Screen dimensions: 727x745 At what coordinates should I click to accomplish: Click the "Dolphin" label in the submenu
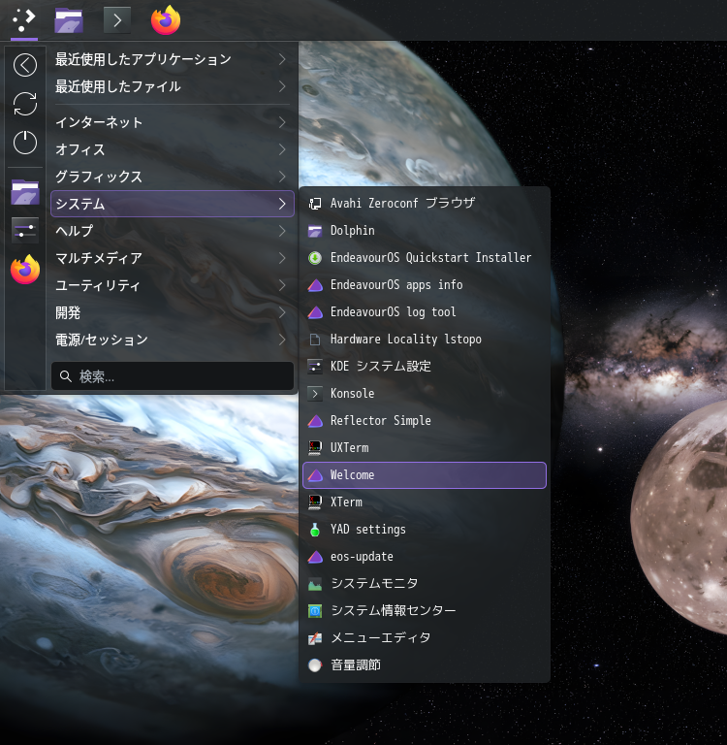point(352,231)
